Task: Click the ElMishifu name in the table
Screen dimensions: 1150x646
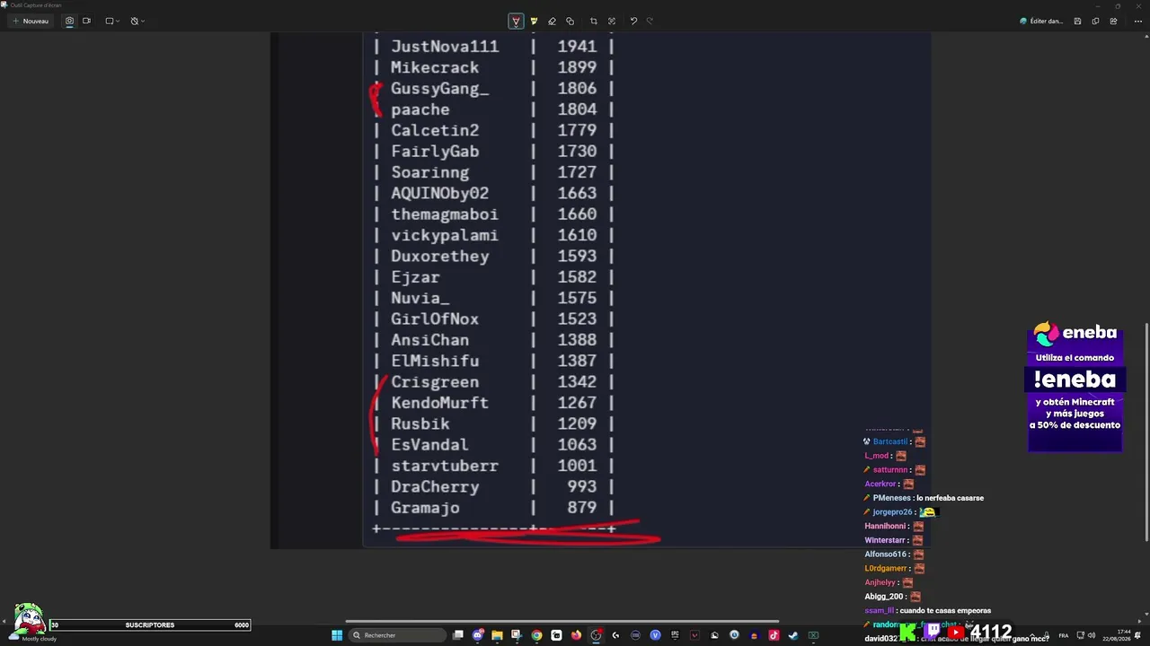Action: [x=435, y=361]
